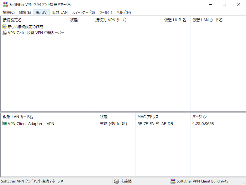Click the VPN Client Adapter network card icon
The height and width of the screenshot is (185, 246).
tap(4, 124)
